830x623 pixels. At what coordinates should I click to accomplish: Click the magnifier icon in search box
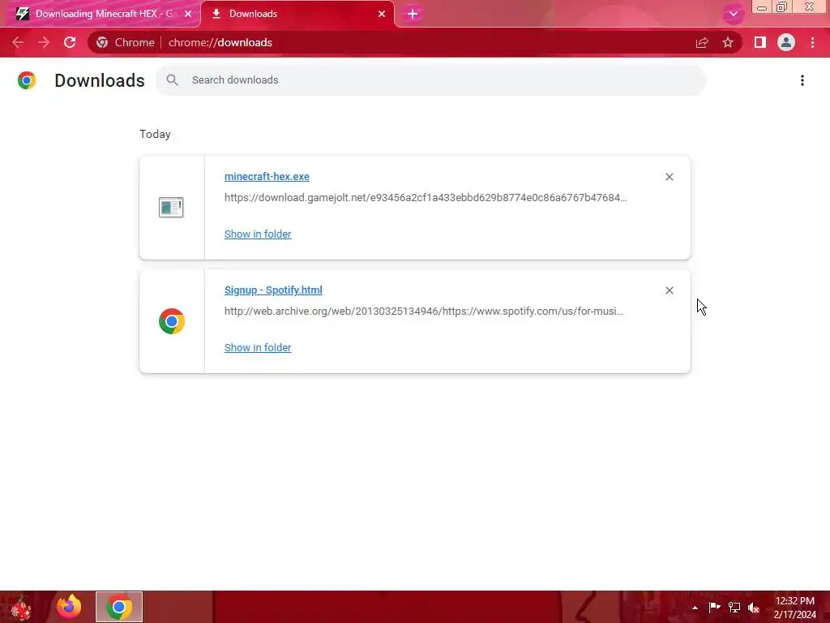(x=172, y=80)
